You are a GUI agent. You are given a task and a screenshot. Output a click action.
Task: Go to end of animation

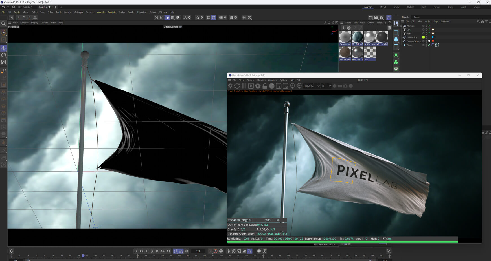pos(168,251)
